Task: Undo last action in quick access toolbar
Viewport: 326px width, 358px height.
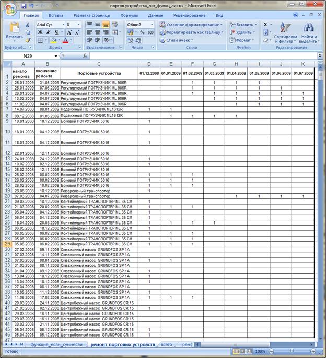Action: point(32,6)
